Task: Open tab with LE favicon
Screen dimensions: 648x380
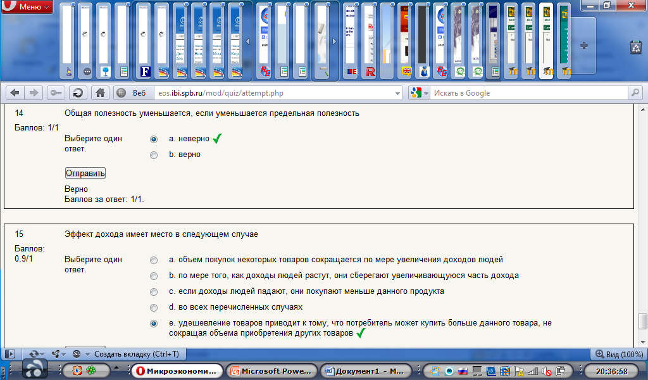Action: pos(352,41)
